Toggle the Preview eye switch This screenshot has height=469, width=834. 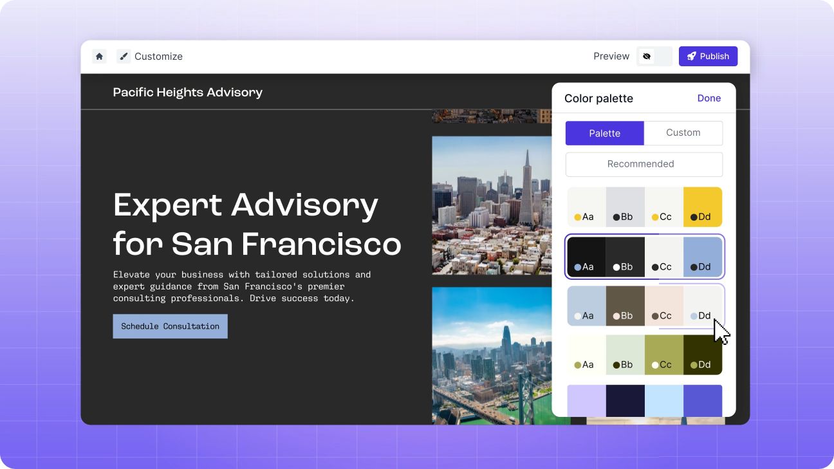click(x=654, y=56)
